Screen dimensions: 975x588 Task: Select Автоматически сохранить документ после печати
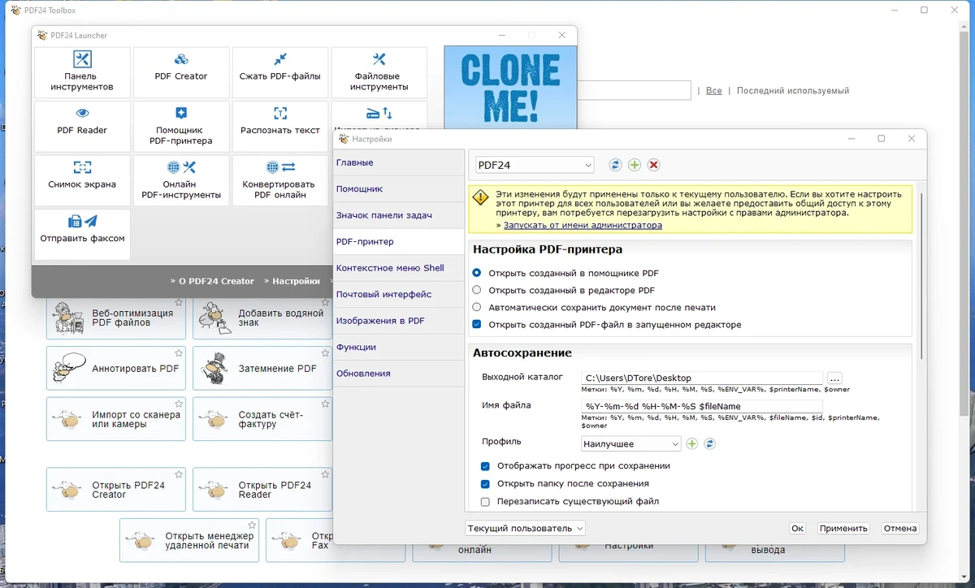[x=477, y=307]
